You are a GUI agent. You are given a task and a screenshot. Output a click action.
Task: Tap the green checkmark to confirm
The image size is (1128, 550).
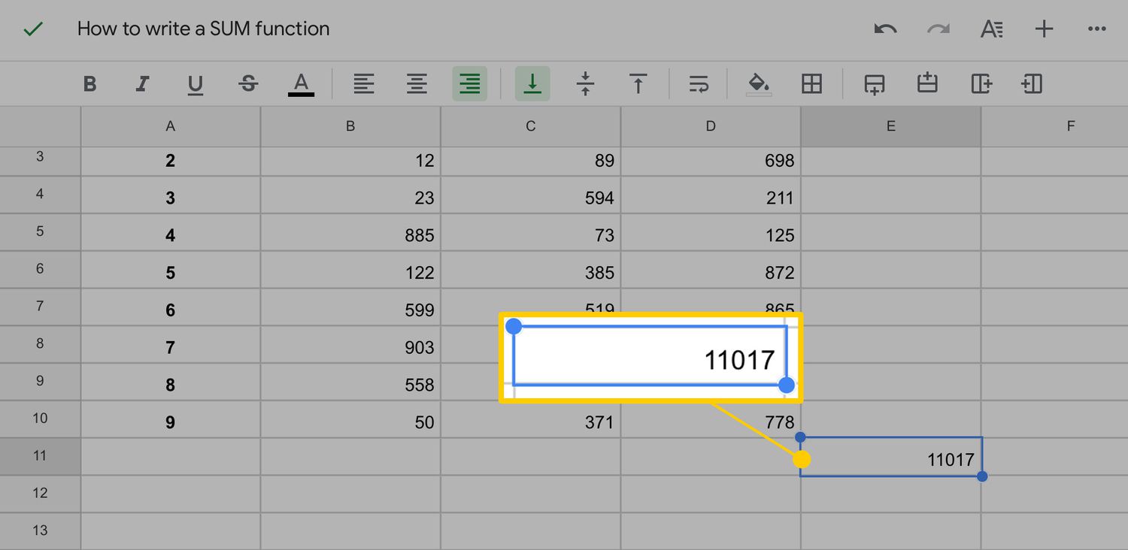click(33, 29)
